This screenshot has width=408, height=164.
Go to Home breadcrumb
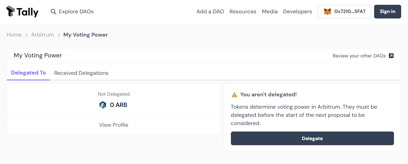14,35
